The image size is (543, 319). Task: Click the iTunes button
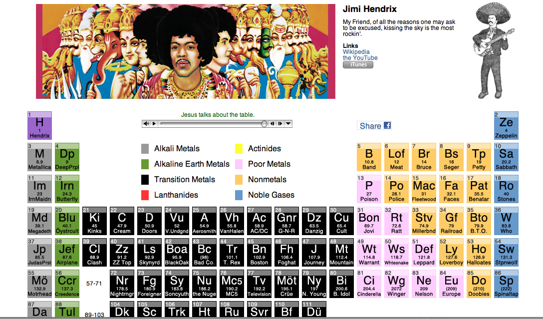pos(358,64)
